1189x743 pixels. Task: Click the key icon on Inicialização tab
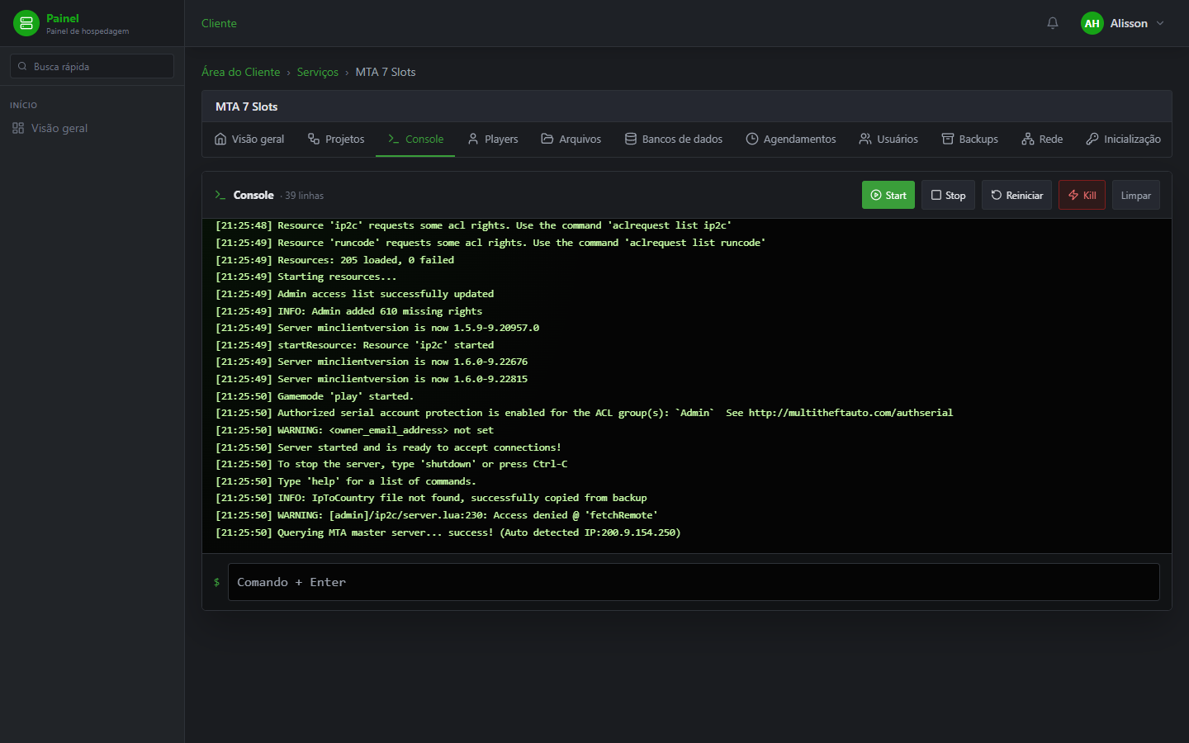(x=1092, y=139)
